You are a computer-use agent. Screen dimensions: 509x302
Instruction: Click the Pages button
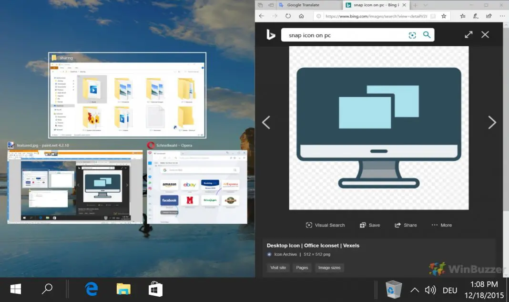tap(302, 268)
